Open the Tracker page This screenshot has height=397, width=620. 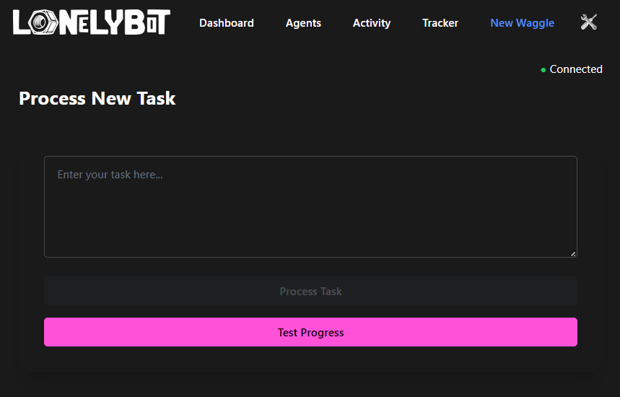coord(440,23)
